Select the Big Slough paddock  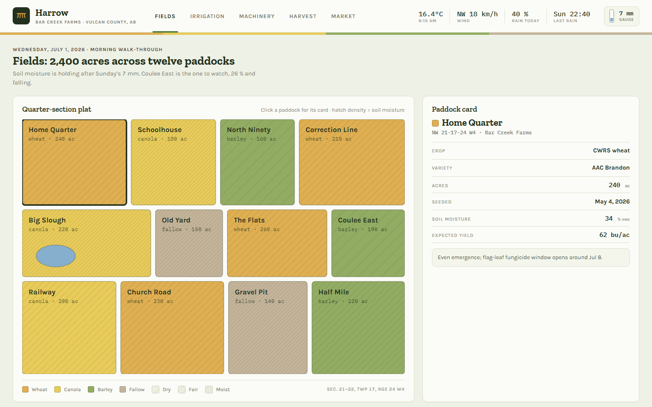point(86,243)
